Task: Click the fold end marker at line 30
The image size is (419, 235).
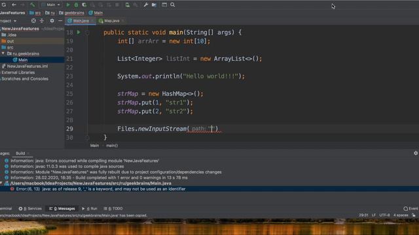Action: coord(87,138)
